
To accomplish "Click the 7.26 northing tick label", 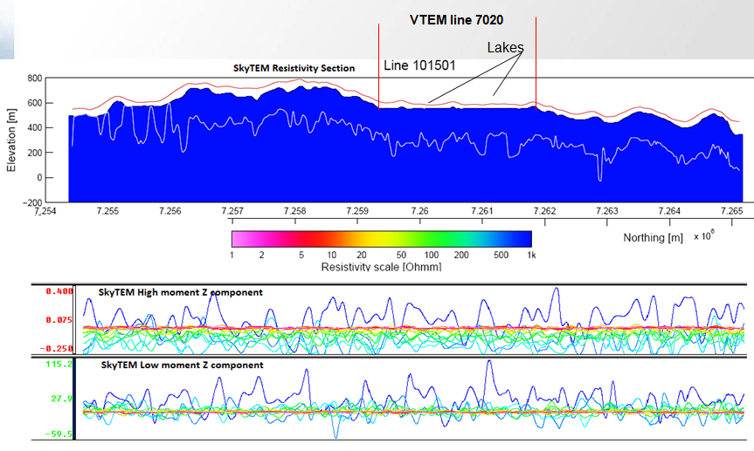I will pos(419,211).
